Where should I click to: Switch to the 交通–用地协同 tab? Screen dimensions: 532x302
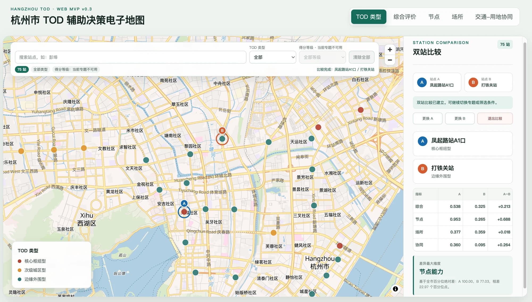(494, 17)
